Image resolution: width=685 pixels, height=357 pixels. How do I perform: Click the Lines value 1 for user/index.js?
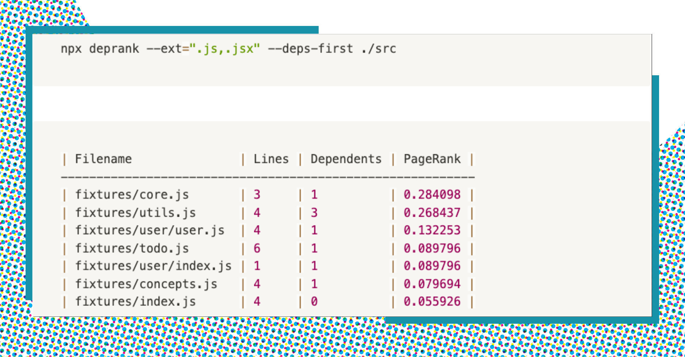(257, 266)
